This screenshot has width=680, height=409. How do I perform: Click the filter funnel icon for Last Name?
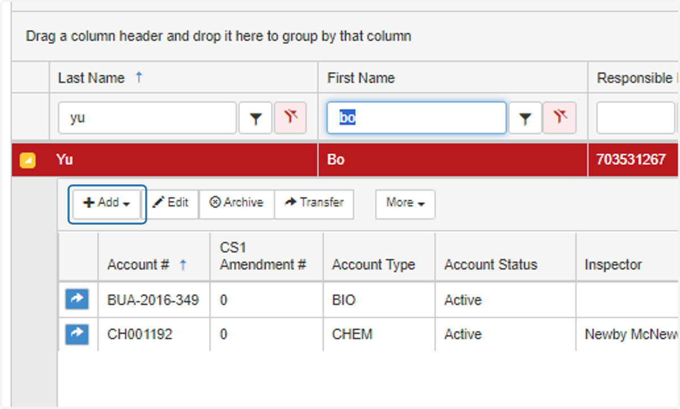pos(256,118)
